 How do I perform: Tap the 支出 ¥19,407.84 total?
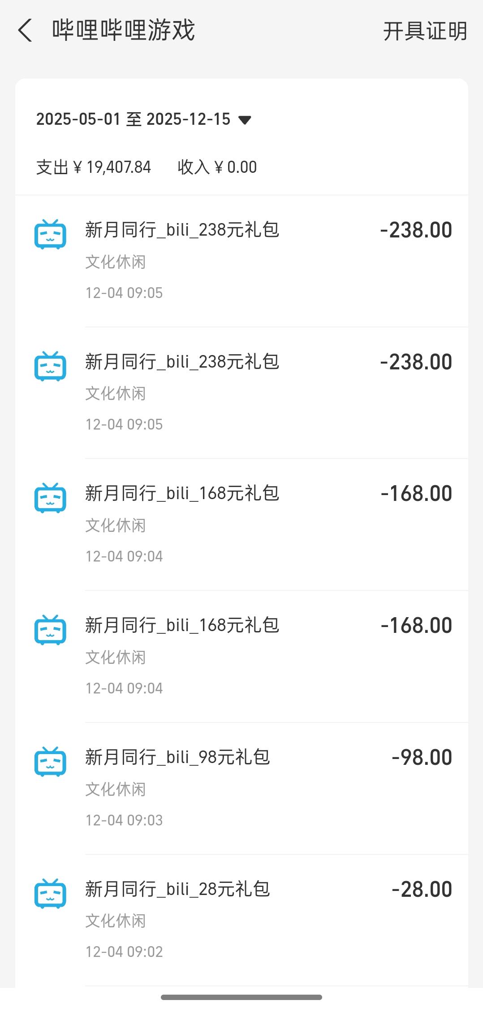[x=94, y=167]
